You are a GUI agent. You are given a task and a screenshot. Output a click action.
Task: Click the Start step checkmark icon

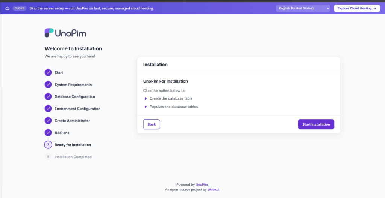click(48, 73)
